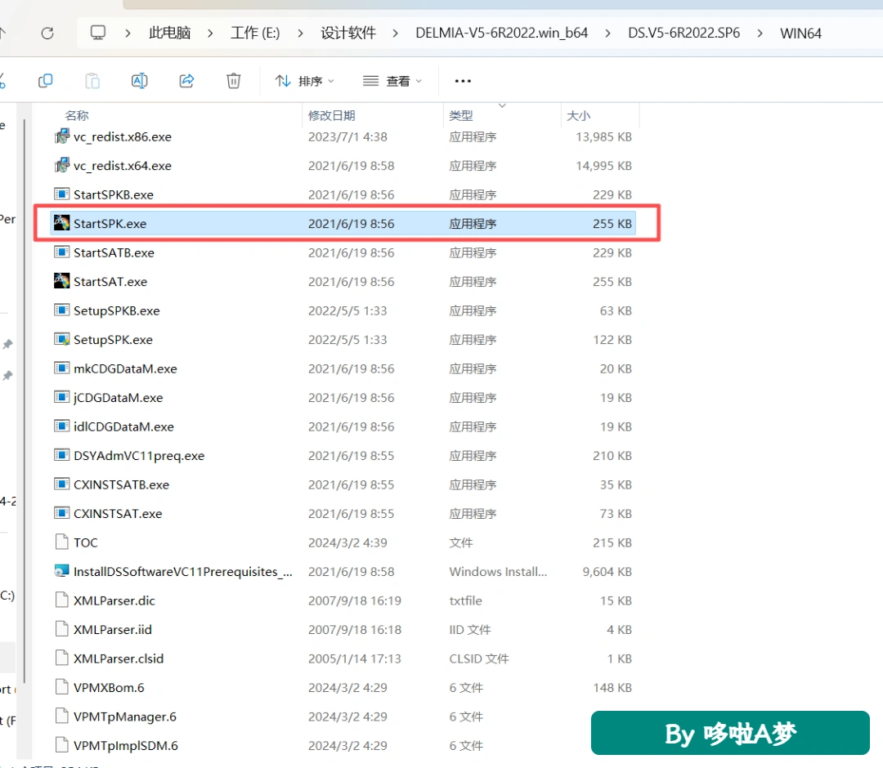Click the vc_redist.x64.exe installer icon
883x768 pixels.
(x=62, y=165)
